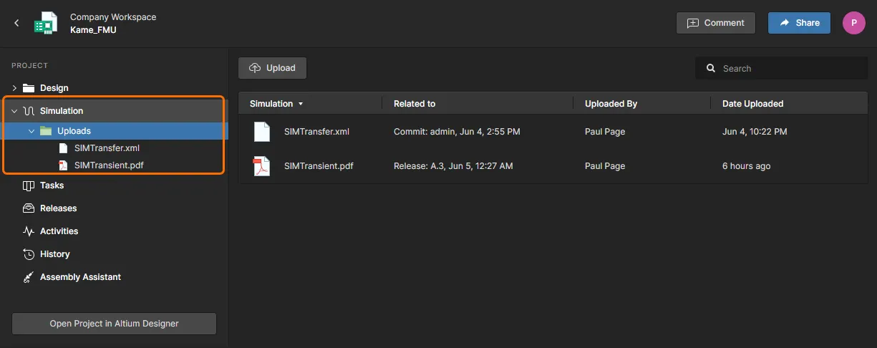
Task: Click the back arrow in header
Action: (x=16, y=23)
